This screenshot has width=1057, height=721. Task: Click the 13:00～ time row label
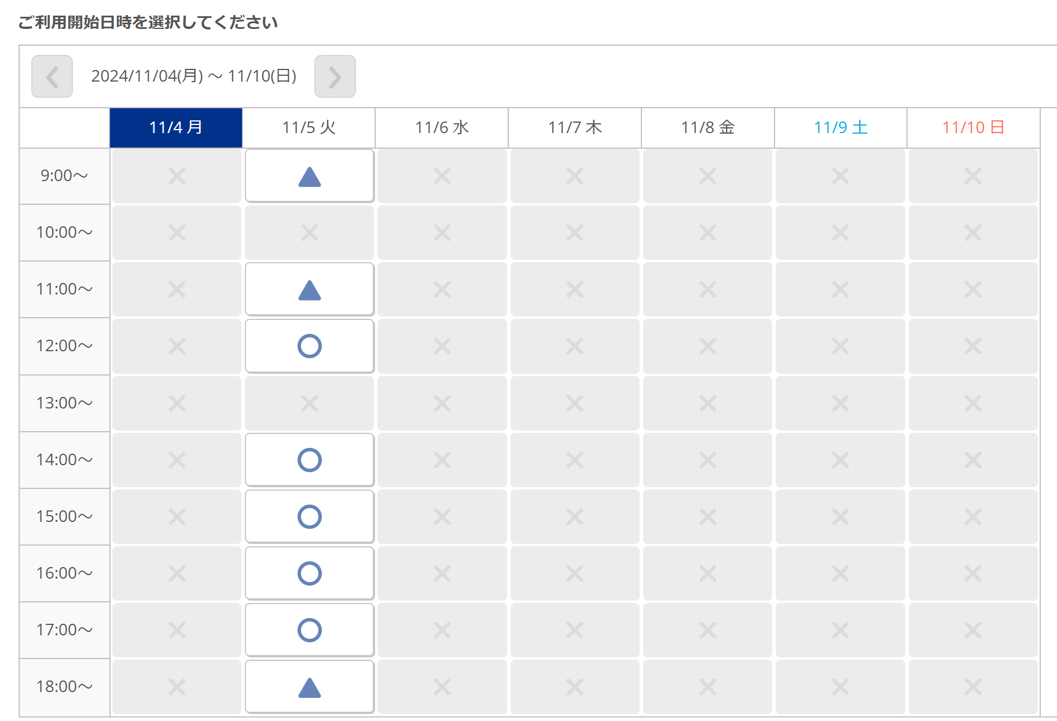coord(64,403)
